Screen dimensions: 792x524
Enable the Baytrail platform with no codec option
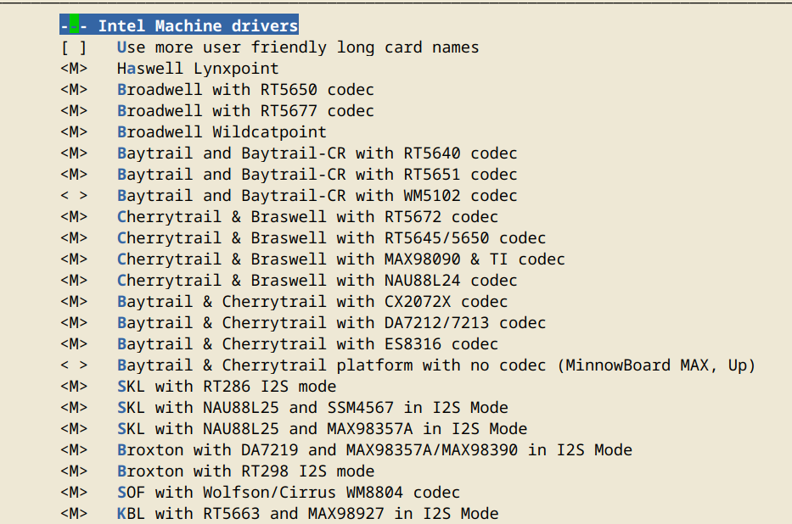(74, 365)
